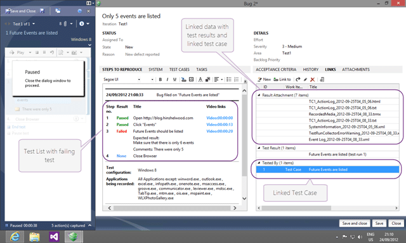The height and width of the screenshot is (243, 406).
Task: Click the Save and close button at bottom
Action: click(355, 223)
